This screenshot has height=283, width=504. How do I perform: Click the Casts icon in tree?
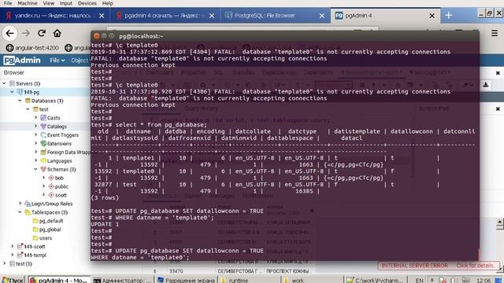(43, 118)
